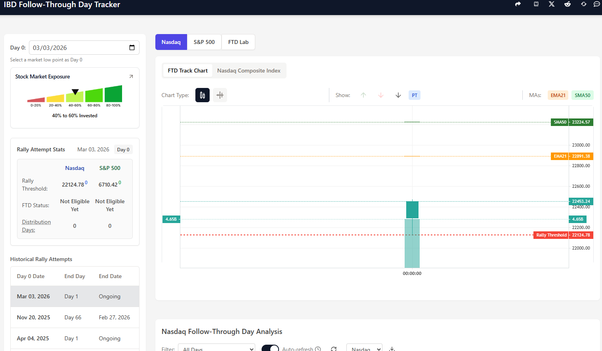The image size is (602, 351).
Task: Click the feedback chat bubble icon
Action: pos(596,4)
